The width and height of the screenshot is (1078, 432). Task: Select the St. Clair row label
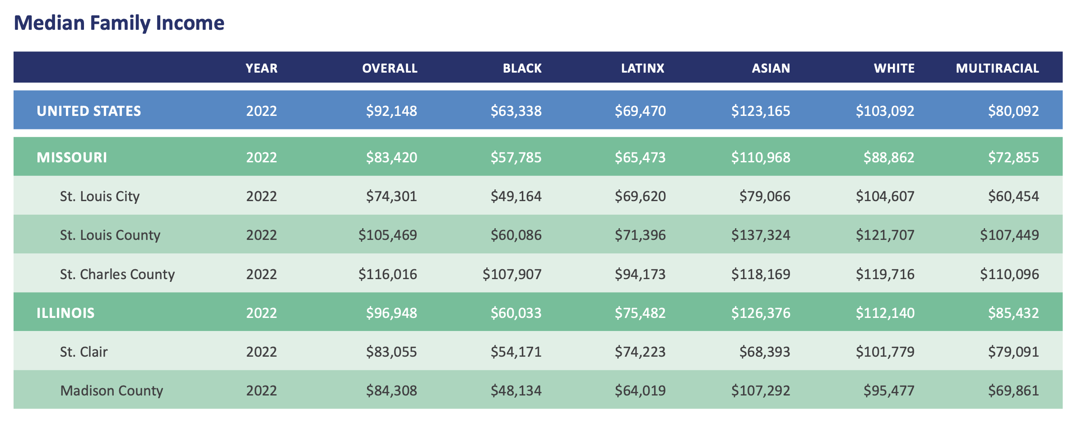pyautogui.click(x=84, y=352)
